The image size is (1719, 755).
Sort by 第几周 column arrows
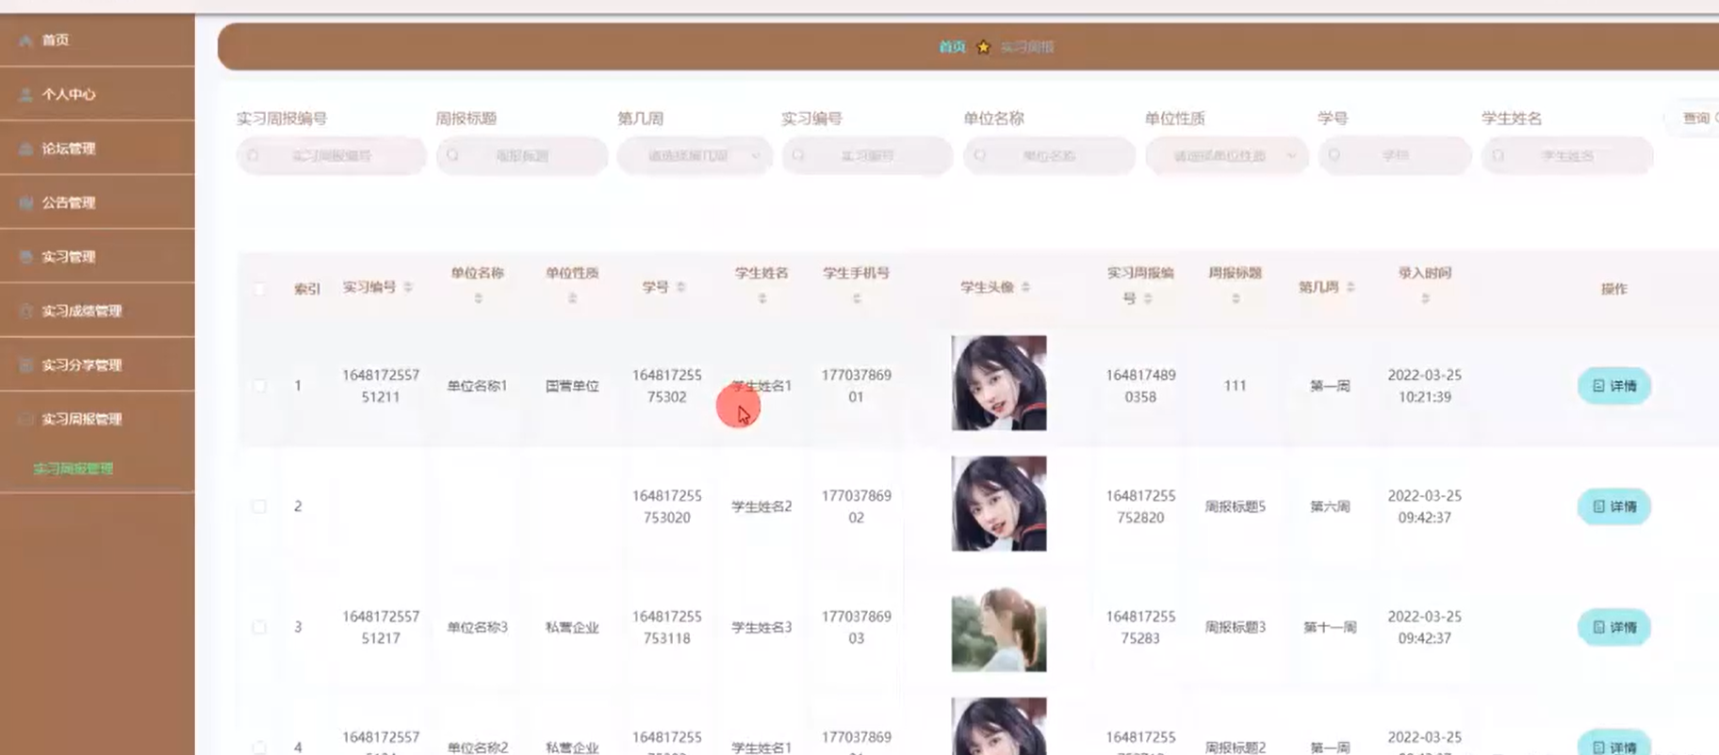pyautogui.click(x=1351, y=287)
